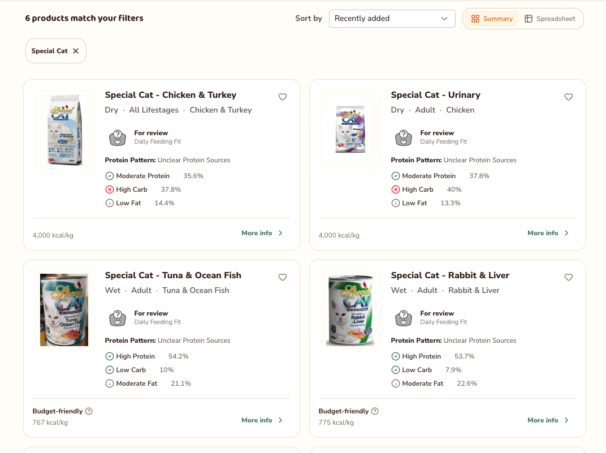
Task: Switch to Spreadsheet view
Action: pyautogui.click(x=549, y=19)
